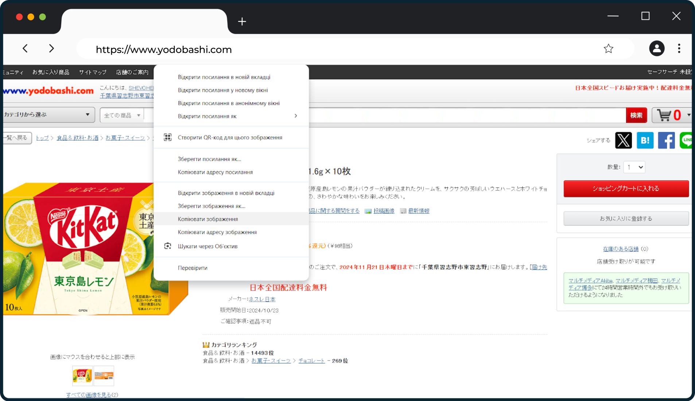Open a new tab with the plus button

242,21
